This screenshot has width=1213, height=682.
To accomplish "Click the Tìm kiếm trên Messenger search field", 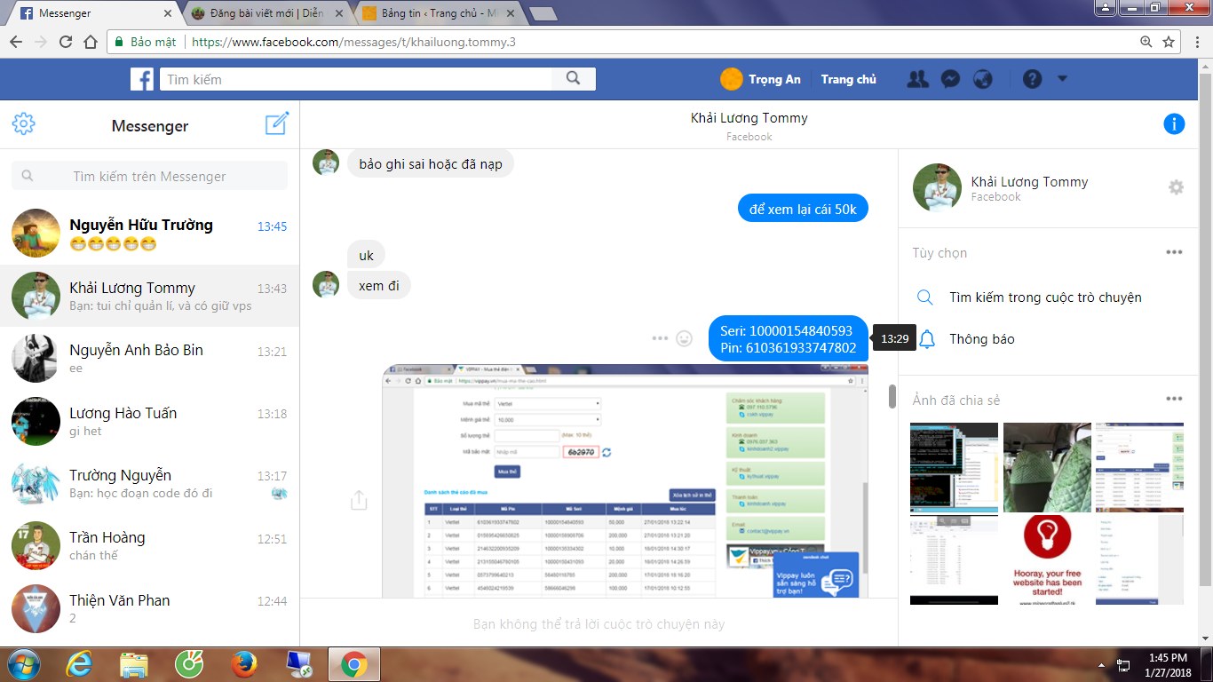I will [149, 176].
